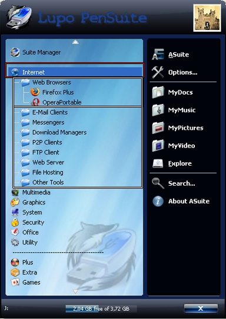Click the Search magnifying glass icon
Viewport: 226px width, 319px height.
tap(158, 183)
